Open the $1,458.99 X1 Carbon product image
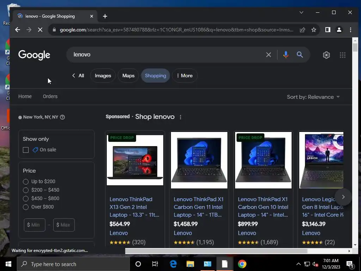The height and width of the screenshot is (271, 361). point(199,160)
